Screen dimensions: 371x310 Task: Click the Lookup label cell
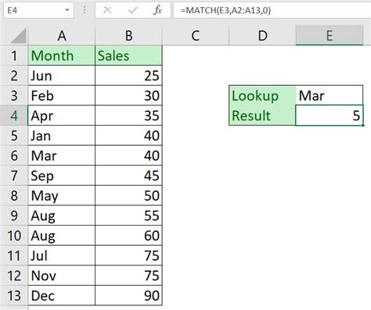(262, 95)
